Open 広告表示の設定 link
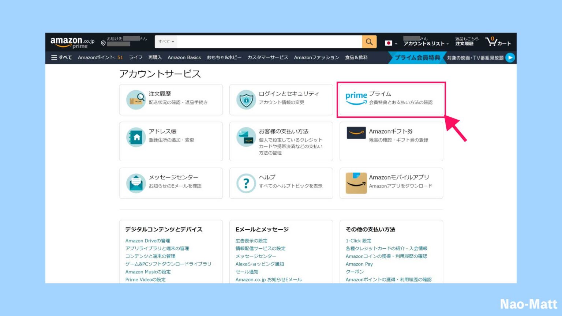The width and height of the screenshot is (562, 316). (x=251, y=241)
